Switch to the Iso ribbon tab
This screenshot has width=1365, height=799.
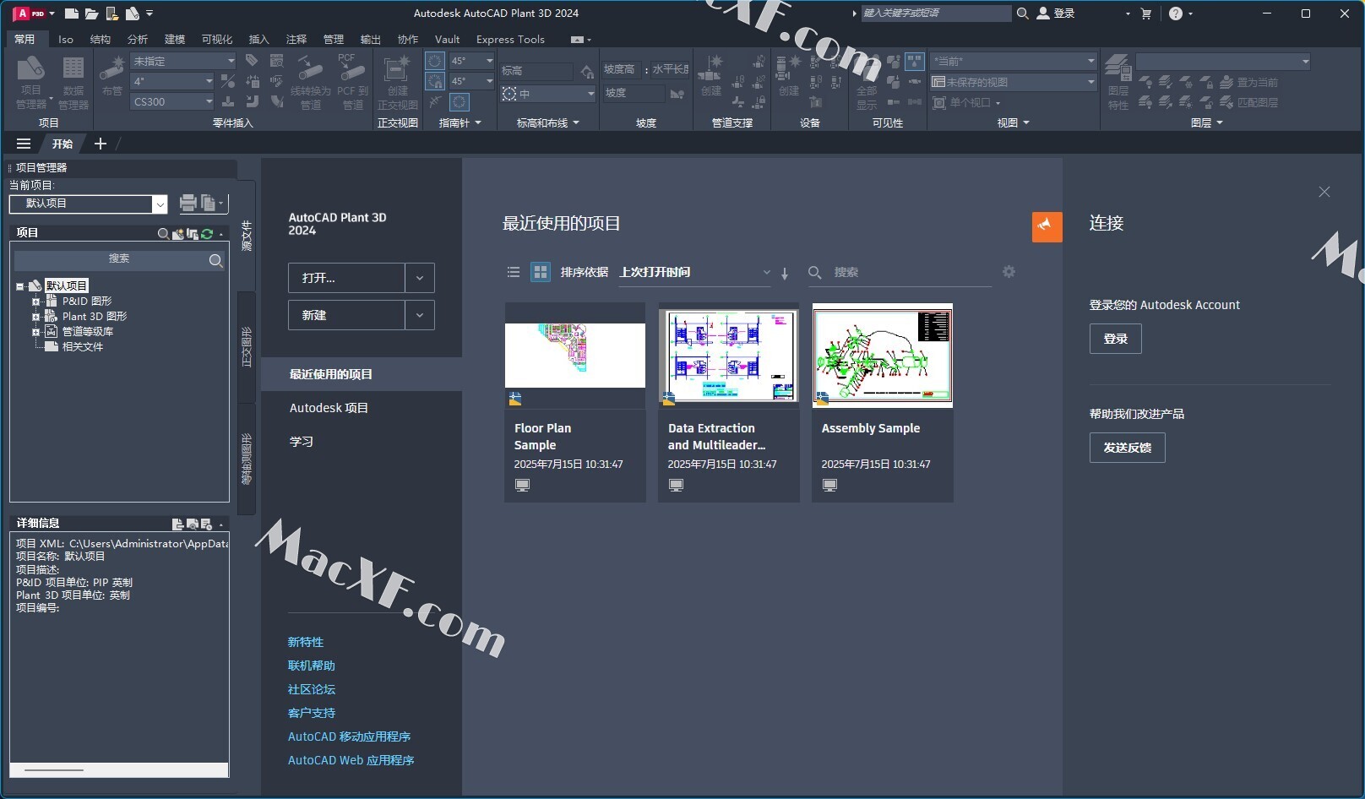pos(66,40)
